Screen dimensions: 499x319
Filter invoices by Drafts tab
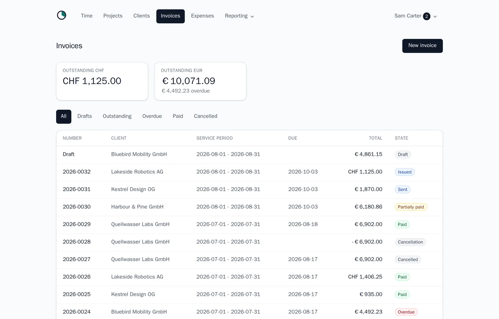[x=85, y=116]
